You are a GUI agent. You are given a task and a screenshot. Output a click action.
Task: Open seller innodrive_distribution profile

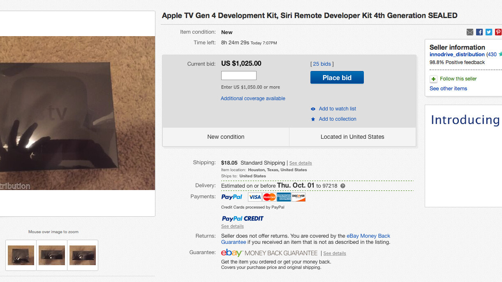coord(457,55)
